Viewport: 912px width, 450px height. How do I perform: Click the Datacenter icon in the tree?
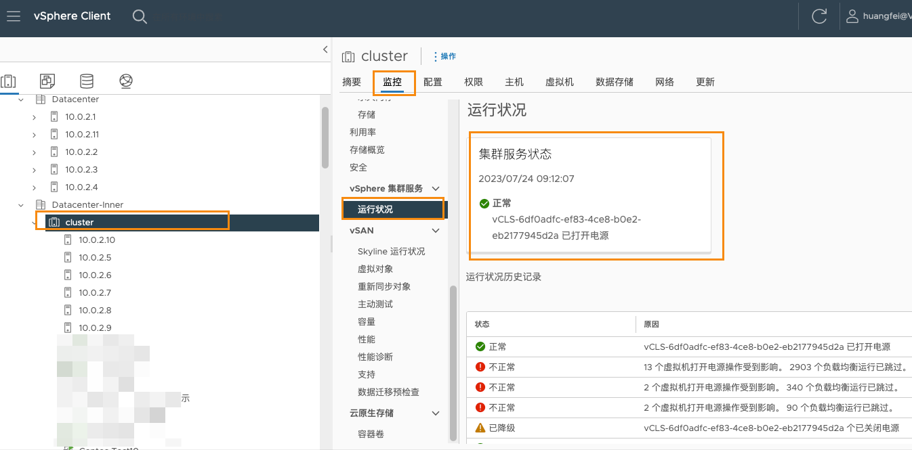tap(40, 99)
